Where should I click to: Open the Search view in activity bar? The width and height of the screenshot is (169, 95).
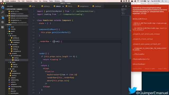(x=2, y=12)
